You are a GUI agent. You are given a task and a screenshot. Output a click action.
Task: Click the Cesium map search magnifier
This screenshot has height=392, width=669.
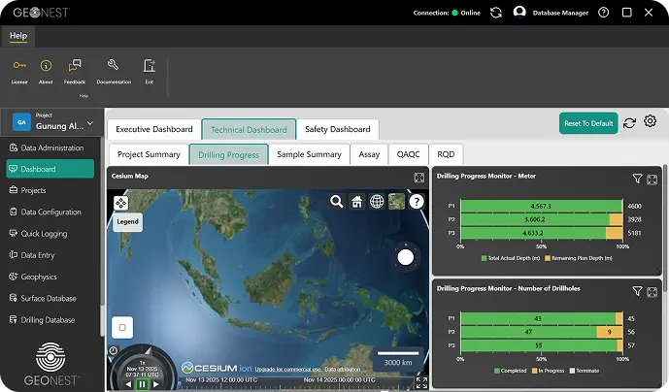336,202
